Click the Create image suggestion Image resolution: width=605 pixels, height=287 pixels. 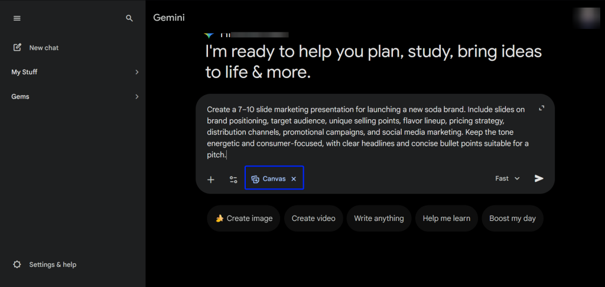point(244,218)
